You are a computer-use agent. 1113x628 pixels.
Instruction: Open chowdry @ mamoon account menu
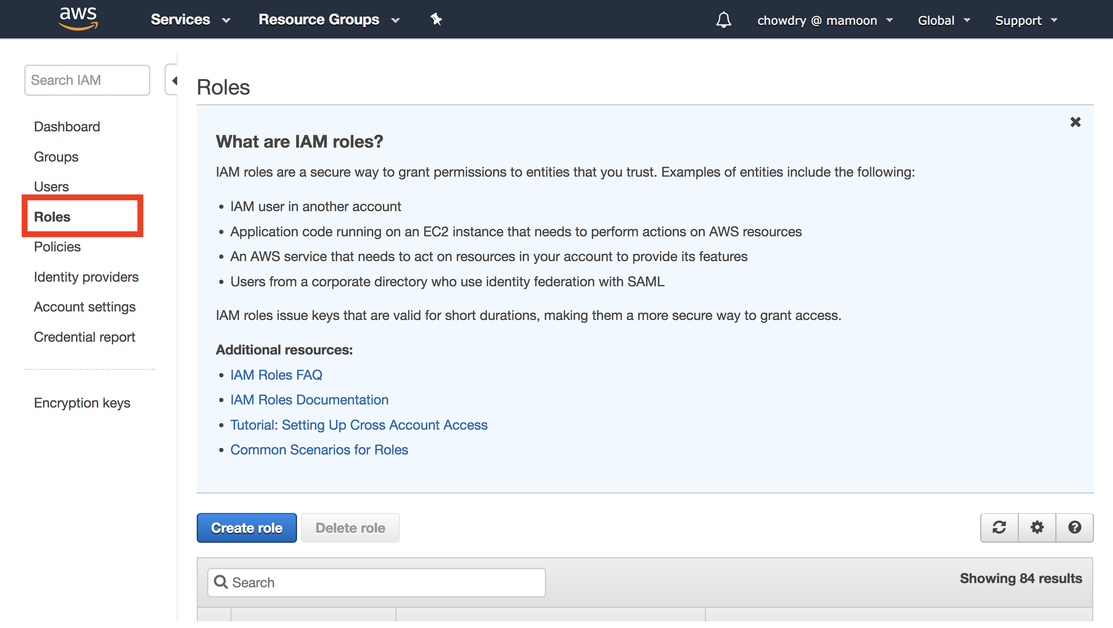825,21
